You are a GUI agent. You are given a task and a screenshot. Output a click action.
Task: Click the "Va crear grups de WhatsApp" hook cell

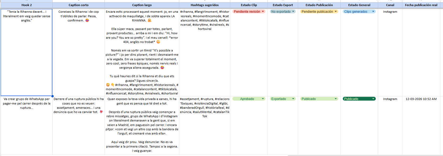pyautogui.click(x=27, y=125)
